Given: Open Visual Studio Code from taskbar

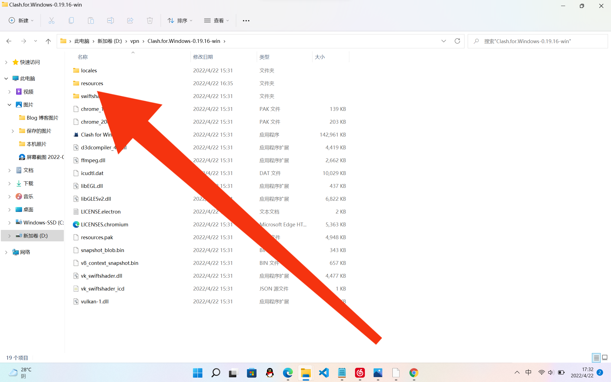Looking at the screenshot, I should point(324,373).
